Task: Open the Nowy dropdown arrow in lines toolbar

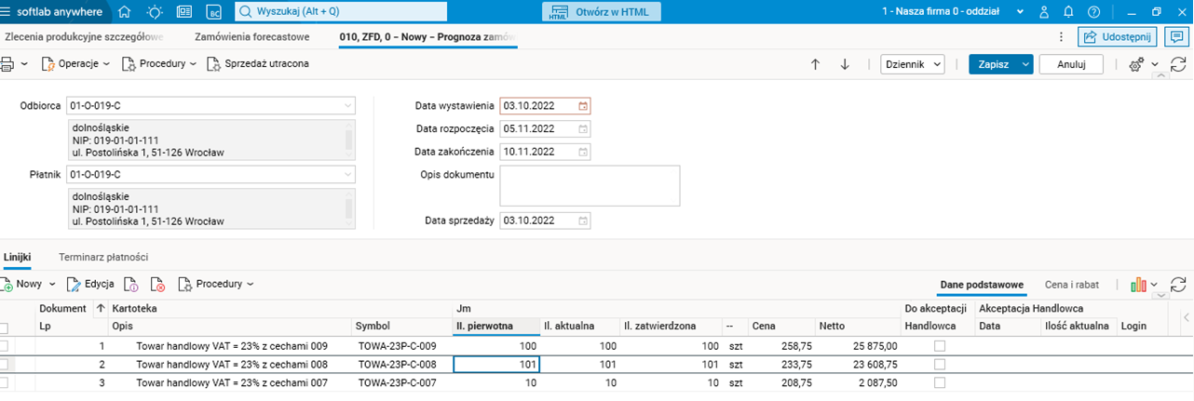Action: [52, 284]
